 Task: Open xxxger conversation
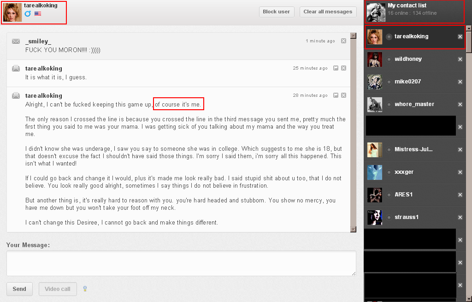point(414,172)
